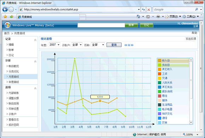Viewport: 205px width, 138px height.
Task: Open the blank new tab
Action: click(83, 17)
